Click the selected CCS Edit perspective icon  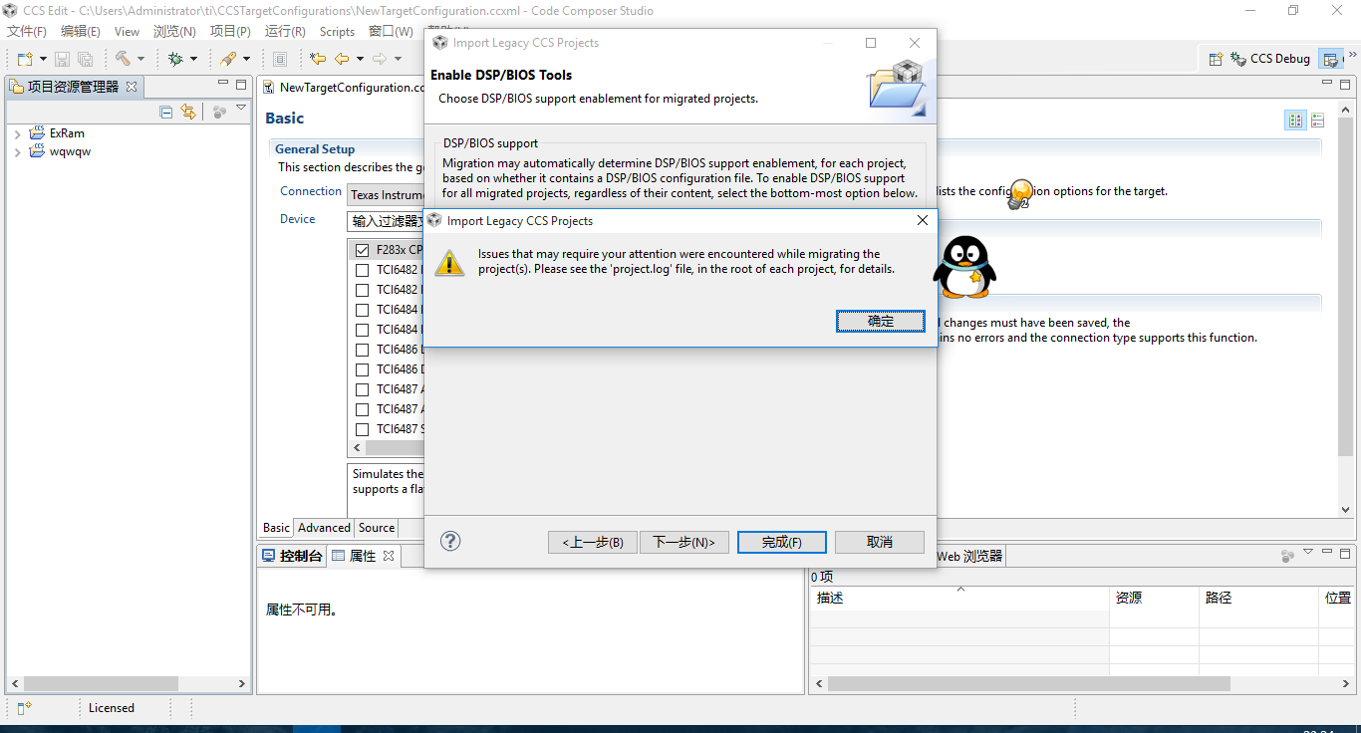[1329, 59]
